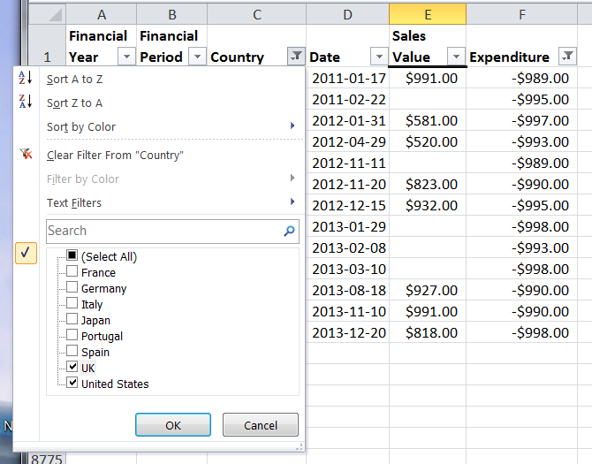This screenshot has height=464, width=592.
Task: Click the Sort A to Z icon
Action: click(25, 79)
